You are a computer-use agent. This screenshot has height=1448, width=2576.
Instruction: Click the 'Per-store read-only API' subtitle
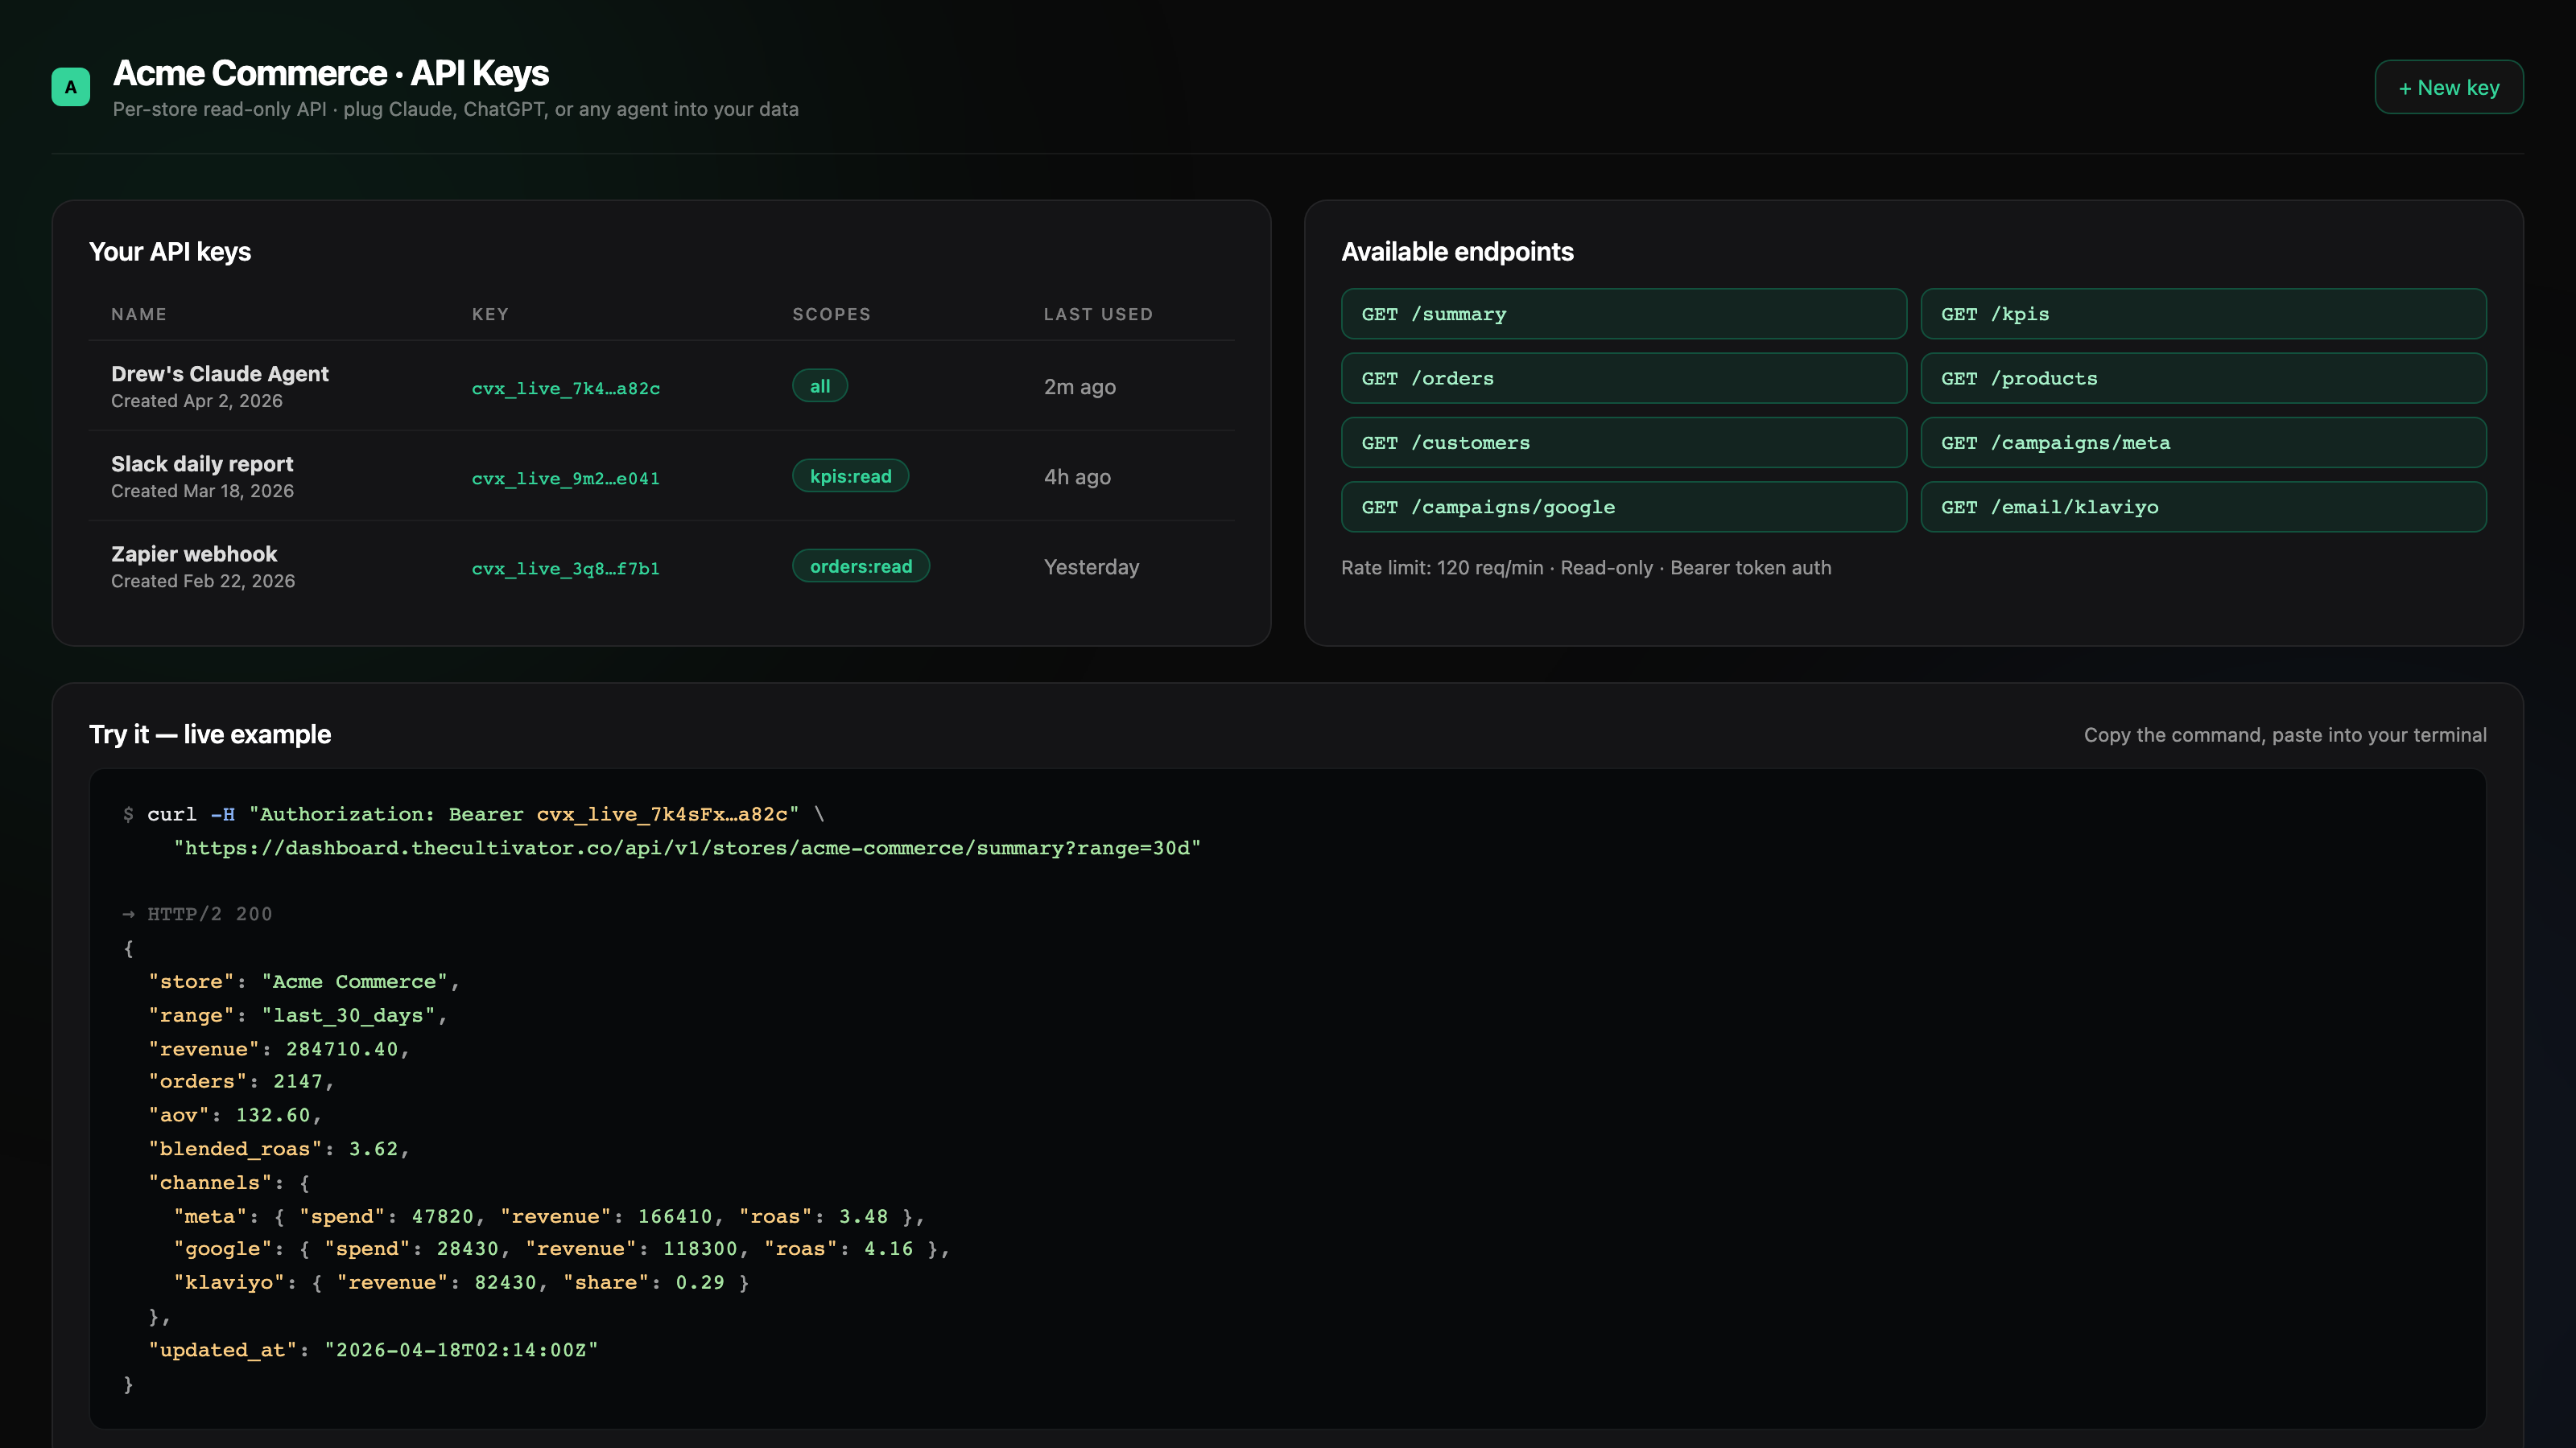click(x=456, y=109)
